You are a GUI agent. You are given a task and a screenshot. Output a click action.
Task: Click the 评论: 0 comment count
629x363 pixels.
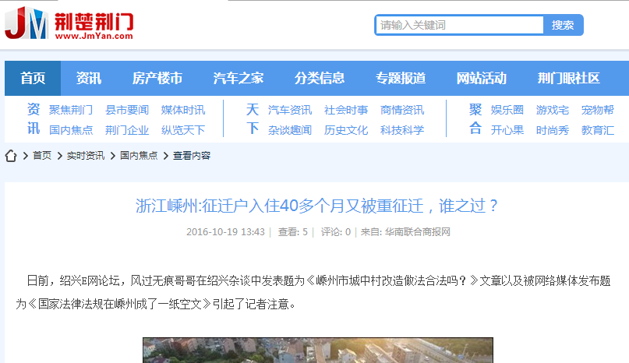[336, 232]
